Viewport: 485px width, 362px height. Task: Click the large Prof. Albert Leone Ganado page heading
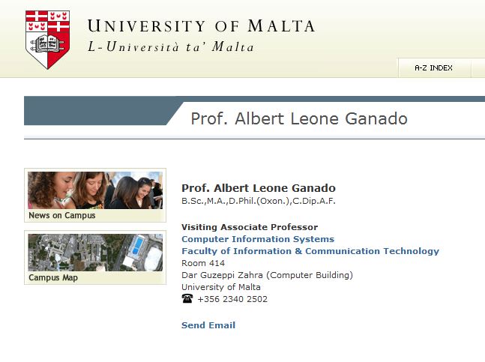click(x=299, y=118)
